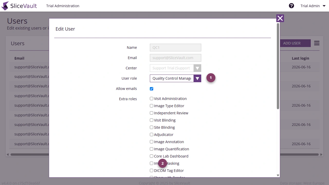Image resolution: width=329 pixels, height=185 pixels.
Task: Click the Name input field
Action: pyautogui.click(x=175, y=48)
